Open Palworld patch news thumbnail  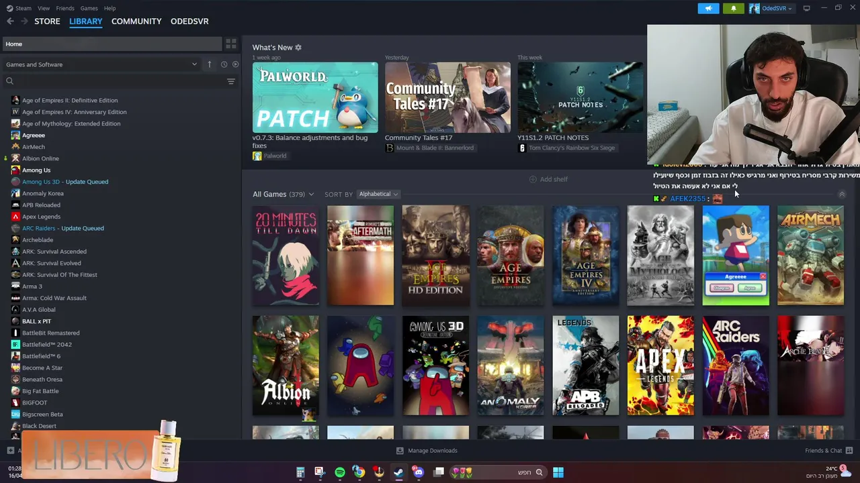315,98
